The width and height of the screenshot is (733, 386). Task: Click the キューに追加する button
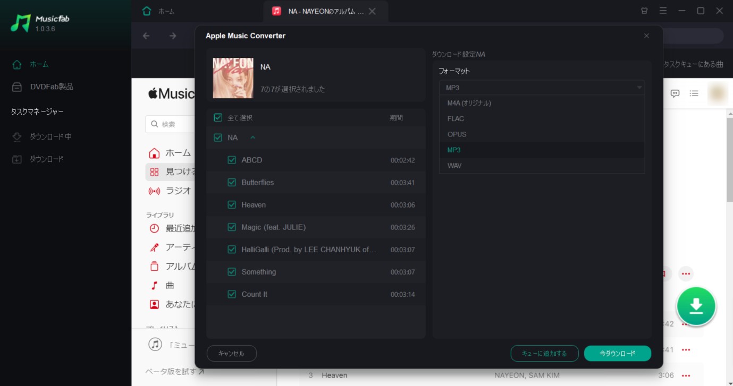(x=544, y=354)
